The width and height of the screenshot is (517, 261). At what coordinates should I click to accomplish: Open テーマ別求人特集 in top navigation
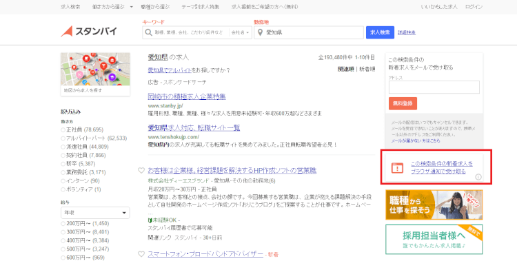click(200, 7)
